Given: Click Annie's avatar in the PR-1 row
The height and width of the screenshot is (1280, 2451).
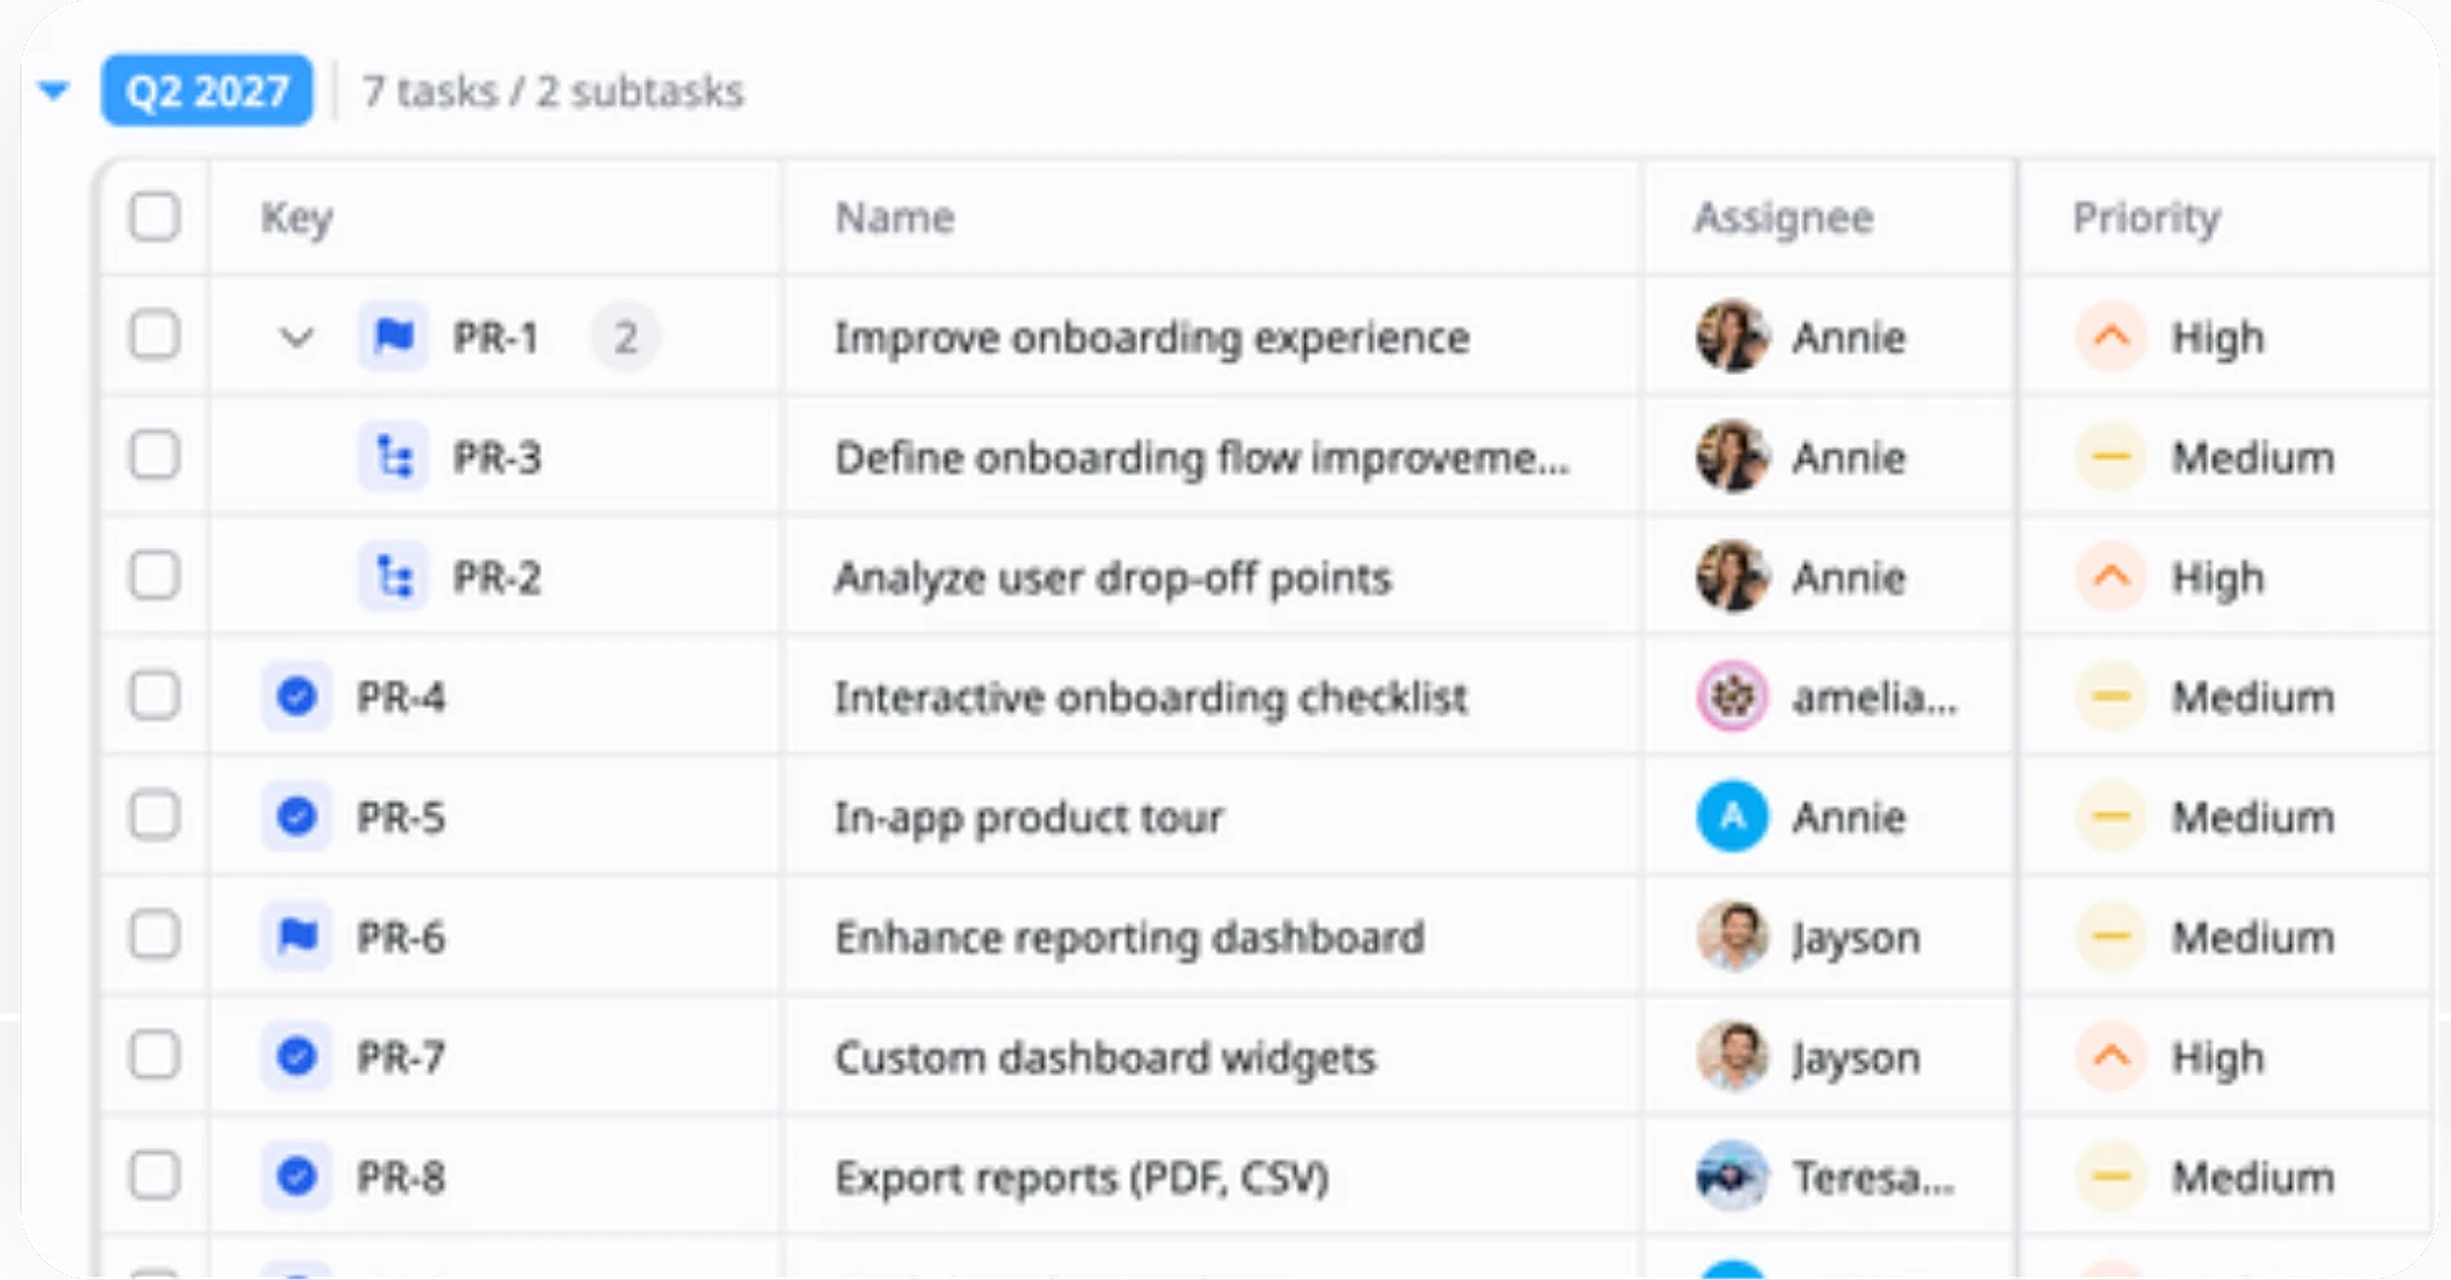Looking at the screenshot, I should pyautogui.click(x=1733, y=336).
